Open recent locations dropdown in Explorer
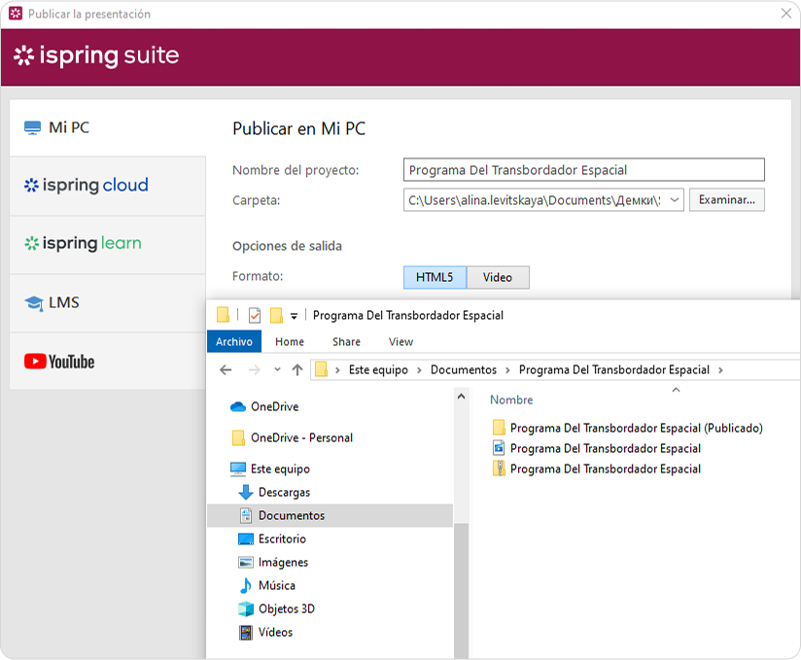 277,369
